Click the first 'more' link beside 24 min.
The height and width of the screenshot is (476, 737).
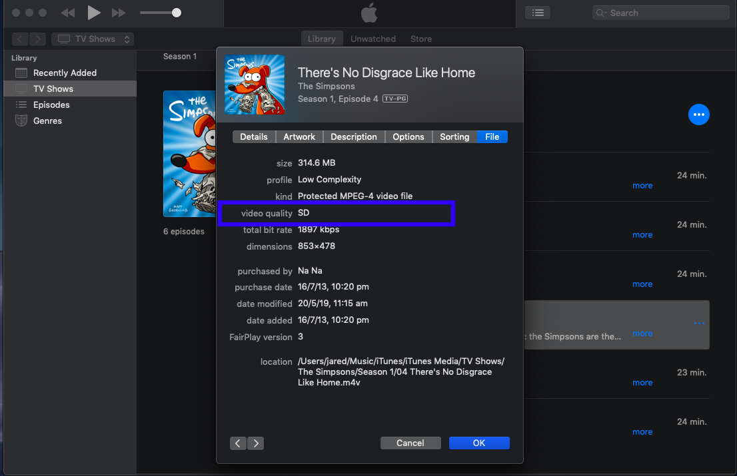tap(642, 186)
